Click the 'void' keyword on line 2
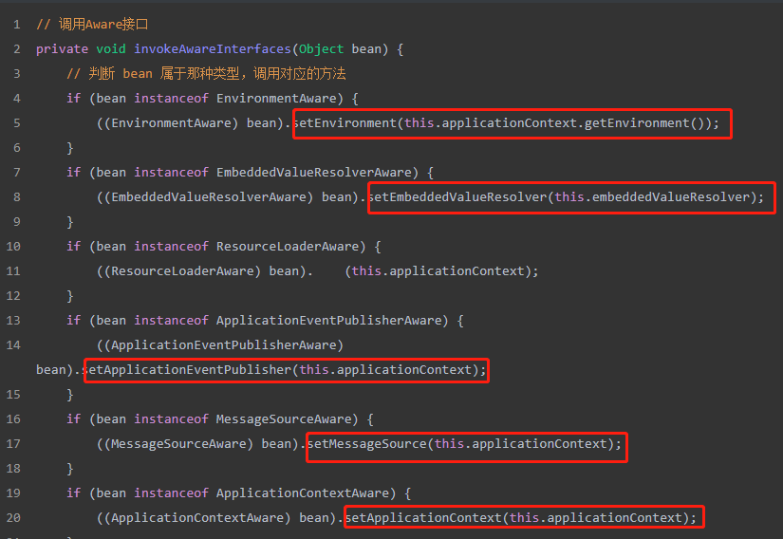This screenshot has height=539, width=783. coord(111,49)
